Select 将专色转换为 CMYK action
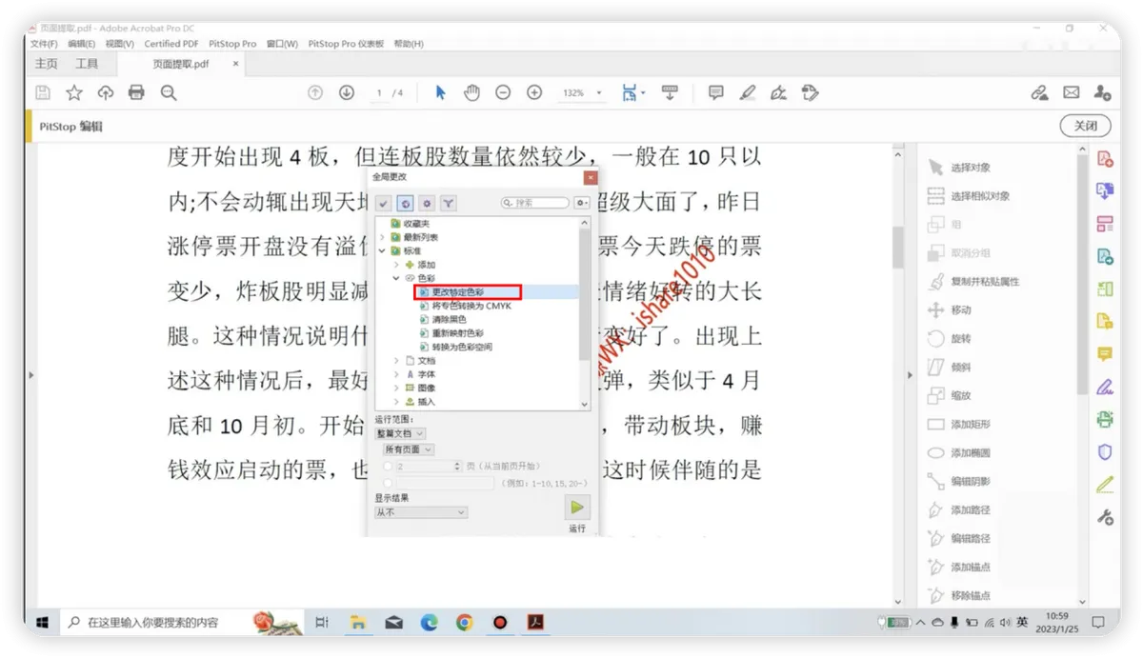 pyautogui.click(x=466, y=306)
